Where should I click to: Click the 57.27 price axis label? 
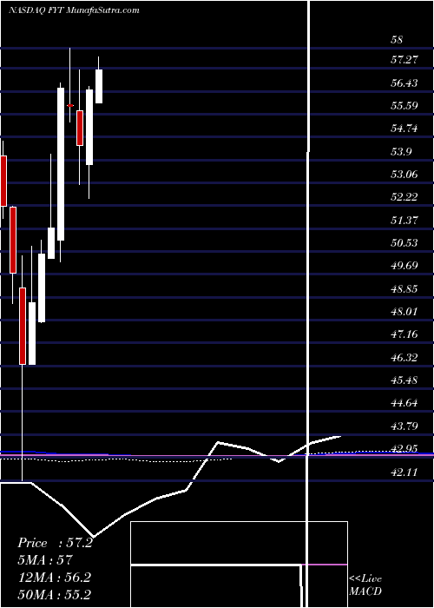pyautogui.click(x=404, y=60)
